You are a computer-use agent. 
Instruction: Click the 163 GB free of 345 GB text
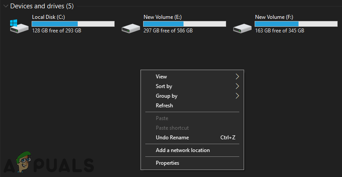click(279, 31)
